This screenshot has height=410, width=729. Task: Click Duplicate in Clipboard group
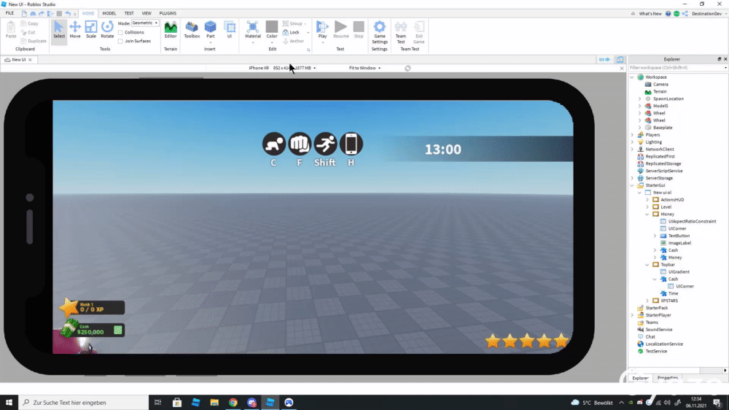pos(34,41)
